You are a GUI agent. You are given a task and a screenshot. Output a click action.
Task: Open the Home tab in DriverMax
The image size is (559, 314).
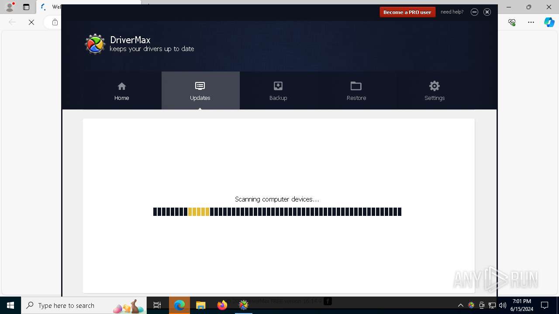122,91
